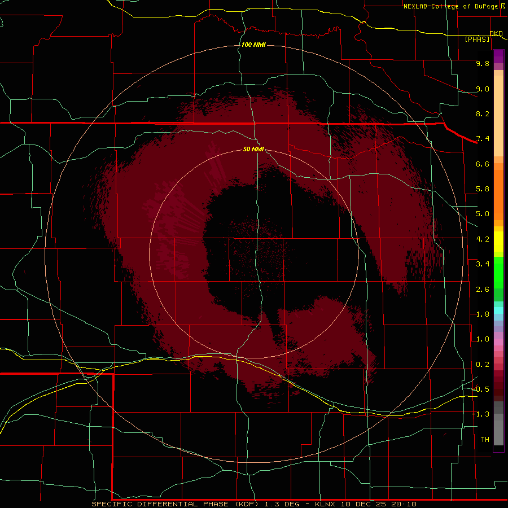
Task: Click the -0.5 scale value label
Action: [x=480, y=389]
